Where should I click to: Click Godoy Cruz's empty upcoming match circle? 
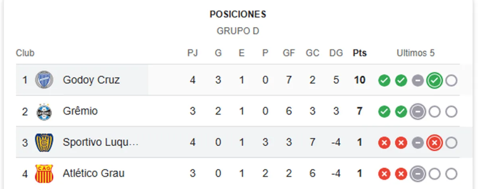pos(451,80)
